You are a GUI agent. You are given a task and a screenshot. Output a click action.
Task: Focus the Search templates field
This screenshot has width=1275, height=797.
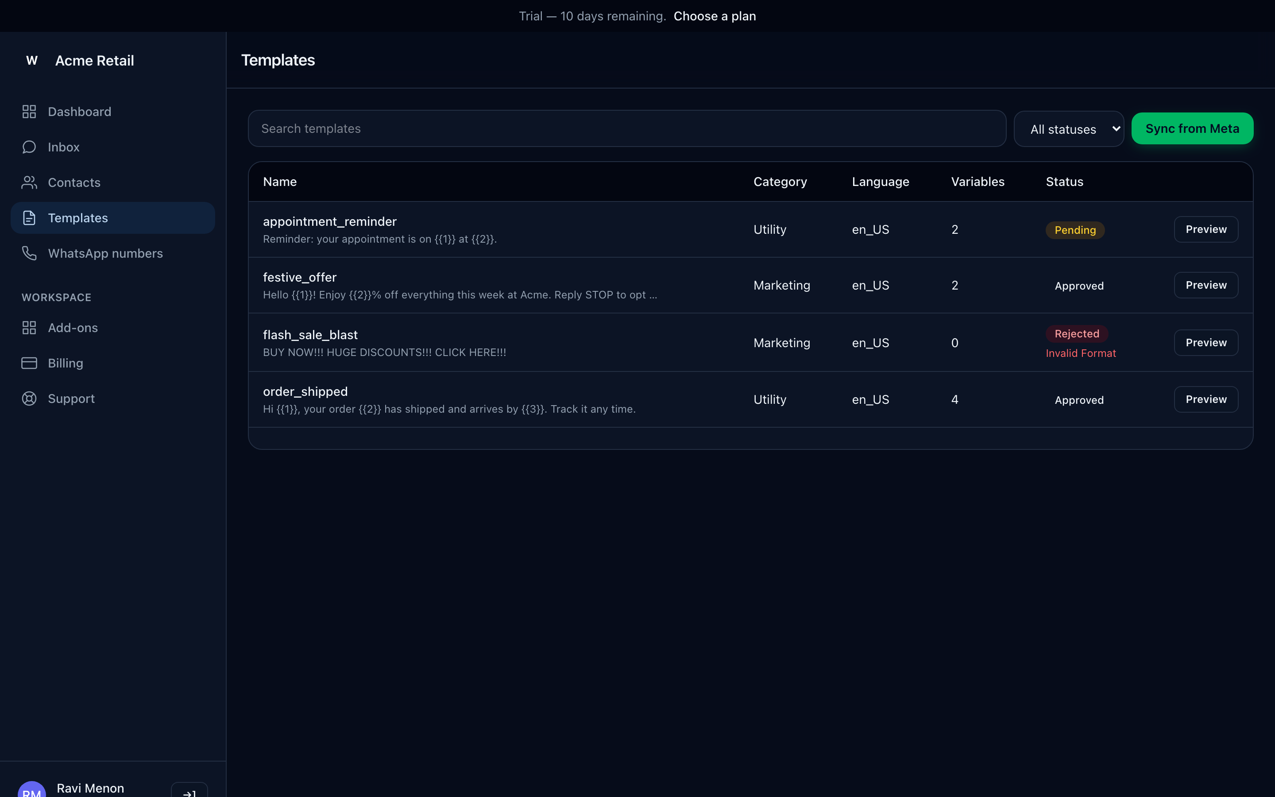[627, 128]
